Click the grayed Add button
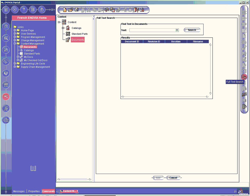The width and height of the screenshot is (250, 196). (x=158, y=178)
